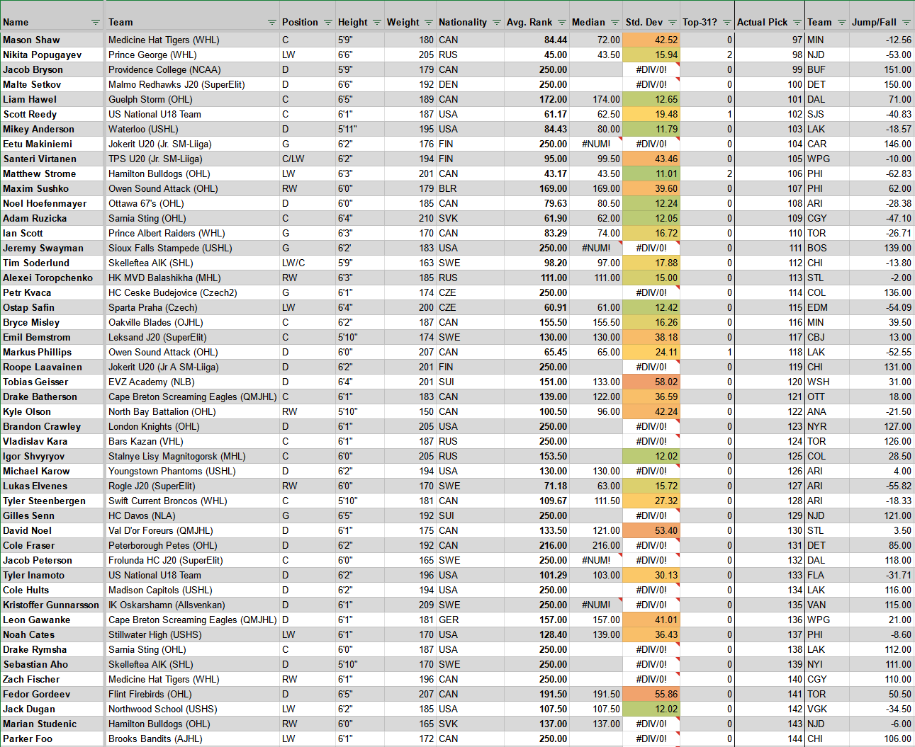Open the Median column filter dropdown
This screenshot has width=915, height=747.
click(x=615, y=23)
